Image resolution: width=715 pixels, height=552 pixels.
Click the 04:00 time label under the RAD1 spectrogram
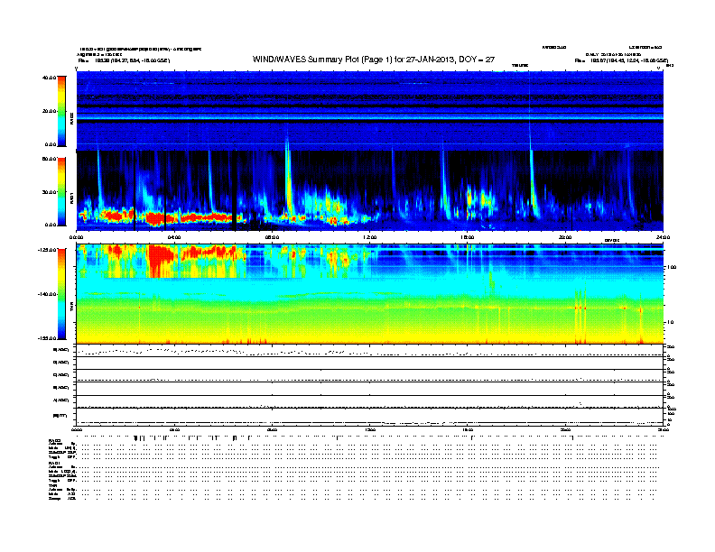[x=174, y=237]
